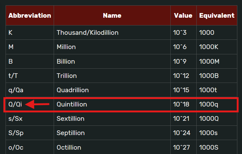This screenshot has width=242, height=154.
Task: Click the Abbreviation column header
Action: pos(30,15)
